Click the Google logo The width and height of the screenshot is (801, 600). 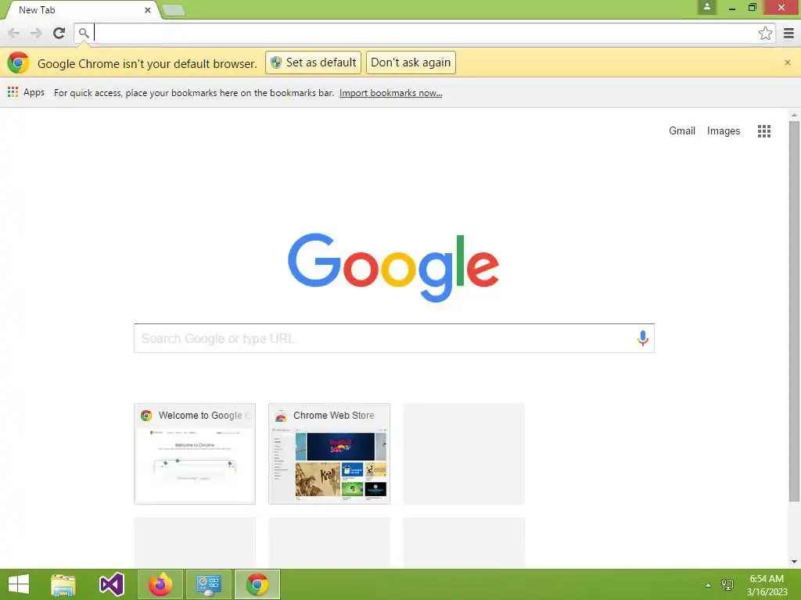click(393, 267)
